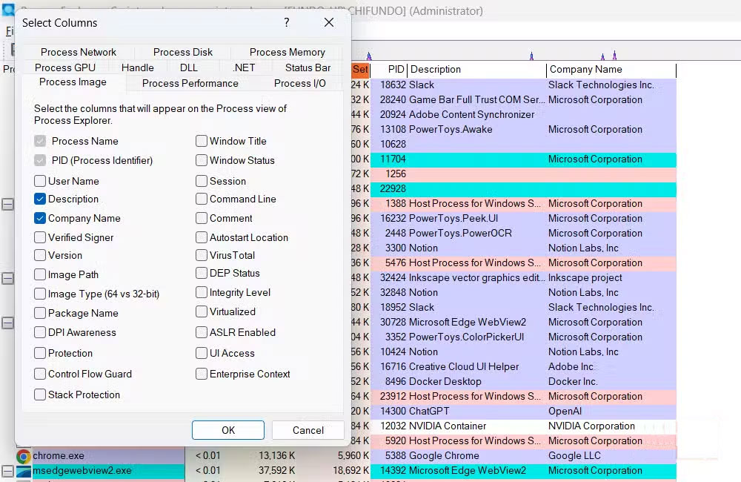
Task: Open the Process Memory tab
Action: (x=288, y=52)
